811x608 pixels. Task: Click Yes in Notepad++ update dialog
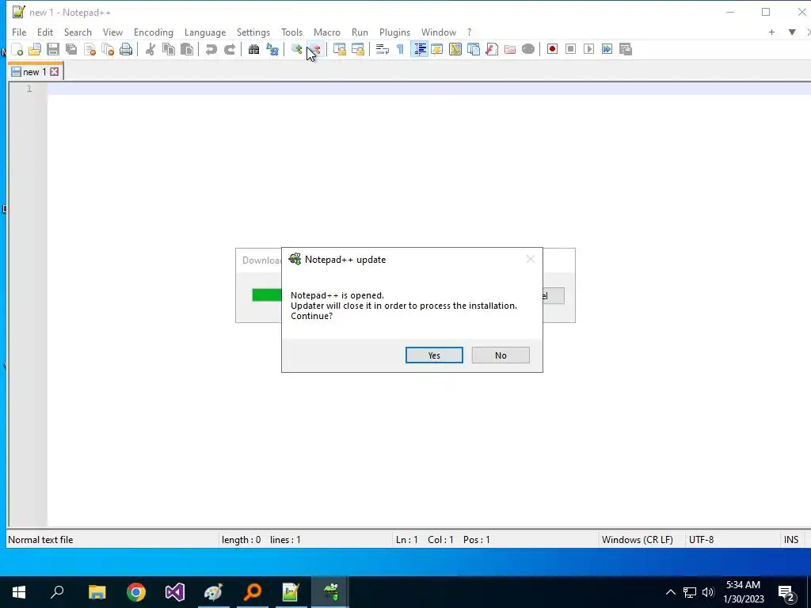coord(434,355)
